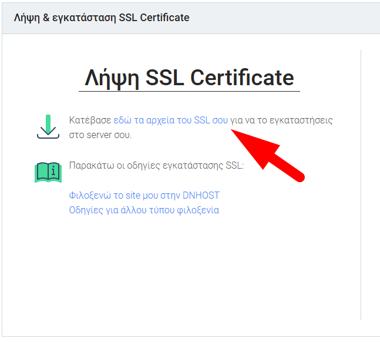Click the 'Λήψη & εγκατάσταση' panel title

(65, 18)
